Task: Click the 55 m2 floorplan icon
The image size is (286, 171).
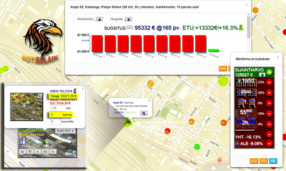Action: coord(246,113)
